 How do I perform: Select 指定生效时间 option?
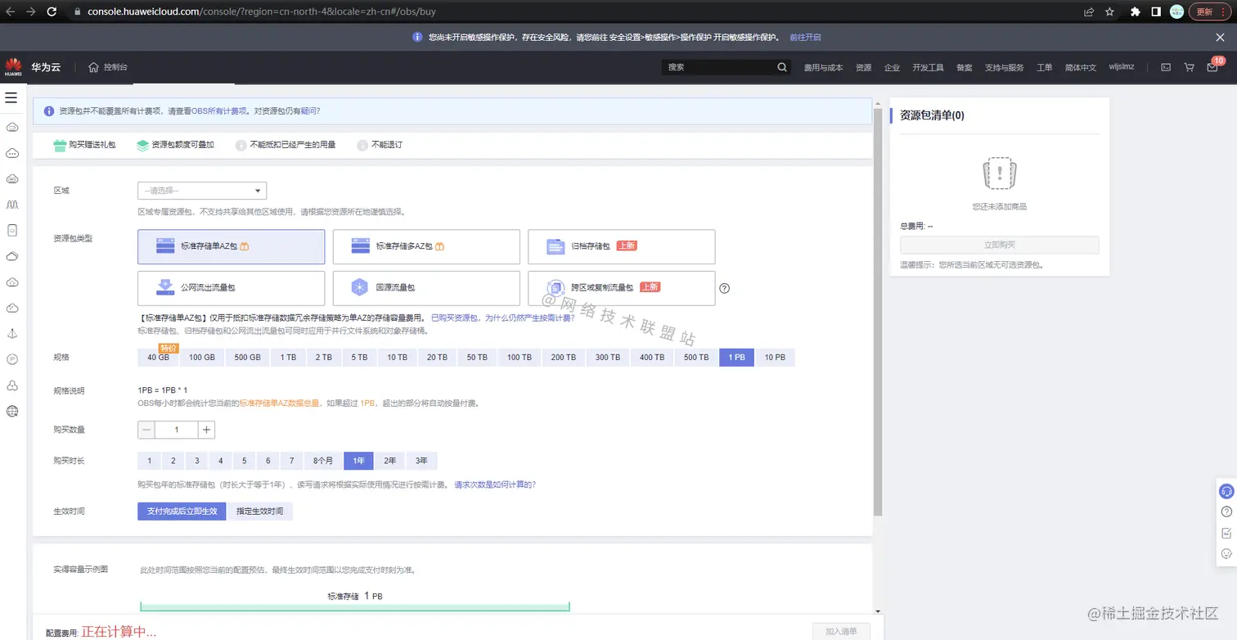click(259, 512)
